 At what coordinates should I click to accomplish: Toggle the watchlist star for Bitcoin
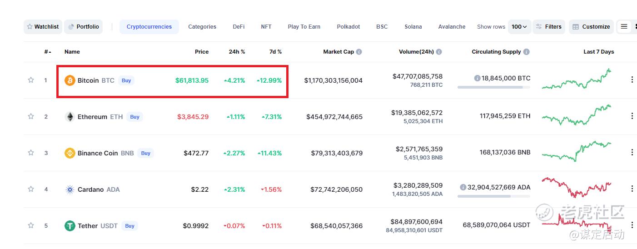click(x=31, y=80)
